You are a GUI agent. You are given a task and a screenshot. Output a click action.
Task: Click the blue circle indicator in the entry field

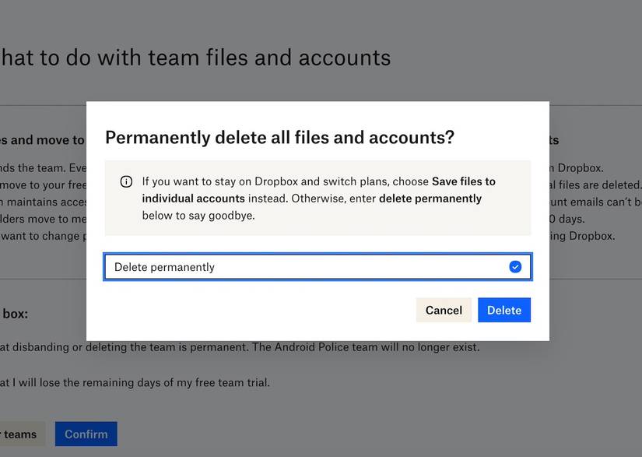[515, 266]
